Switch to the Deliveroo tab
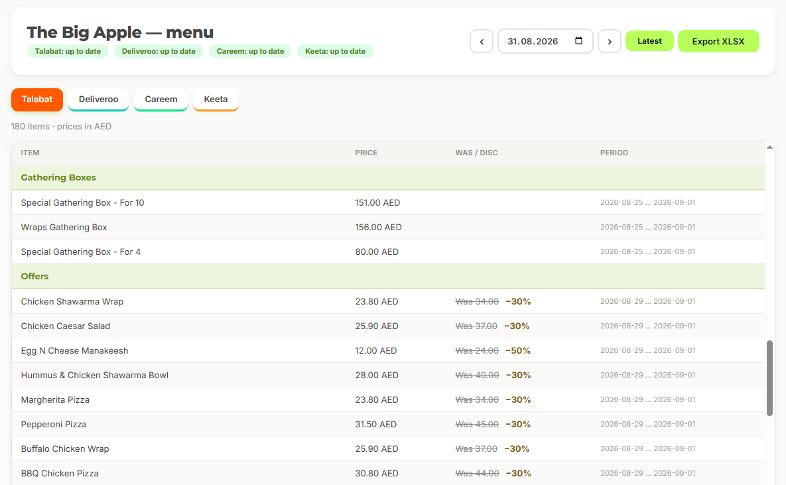The image size is (786, 485). pyautogui.click(x=98, y=100)
